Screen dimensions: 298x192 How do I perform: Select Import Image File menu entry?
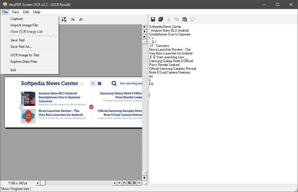tap(30, 25)
